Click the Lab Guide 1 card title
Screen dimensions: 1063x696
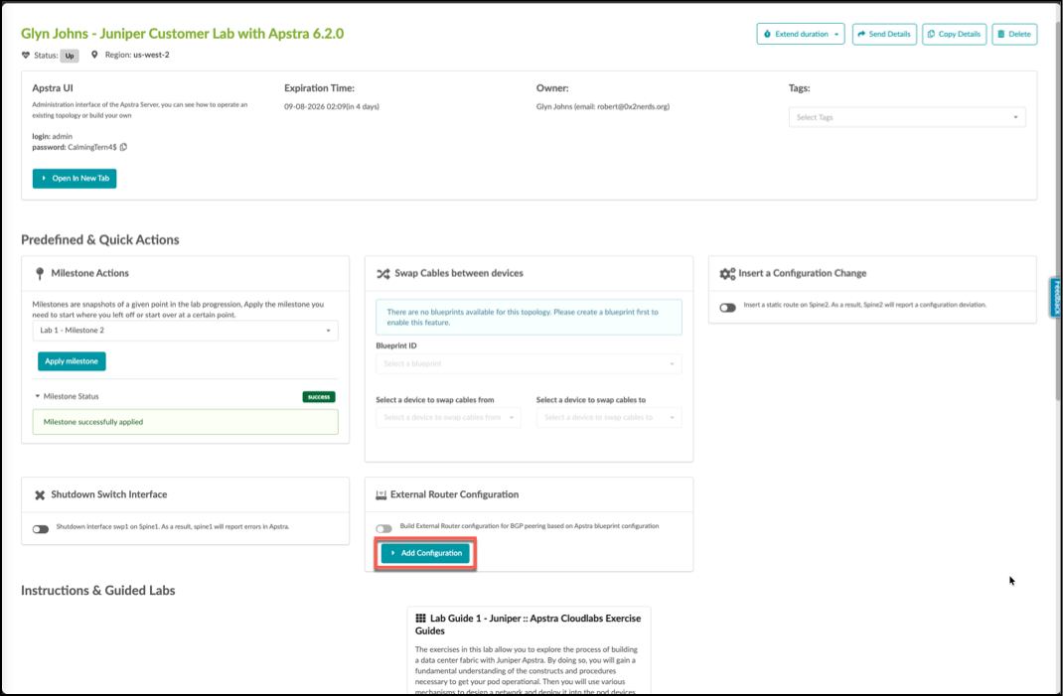coord(529,625)
